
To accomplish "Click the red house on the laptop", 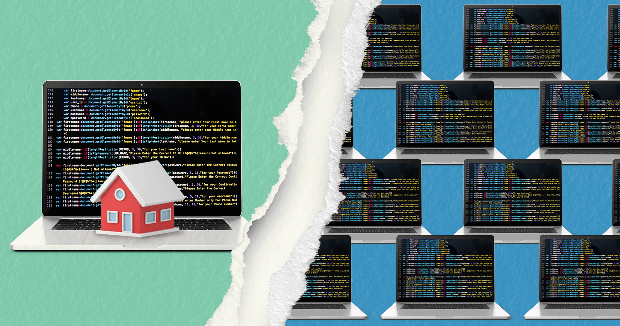I will 137,199.
